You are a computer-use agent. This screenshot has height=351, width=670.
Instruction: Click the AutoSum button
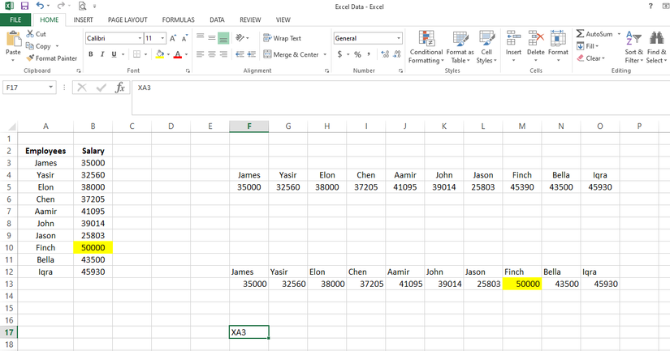pyautogui.click(x=594, y=34)
